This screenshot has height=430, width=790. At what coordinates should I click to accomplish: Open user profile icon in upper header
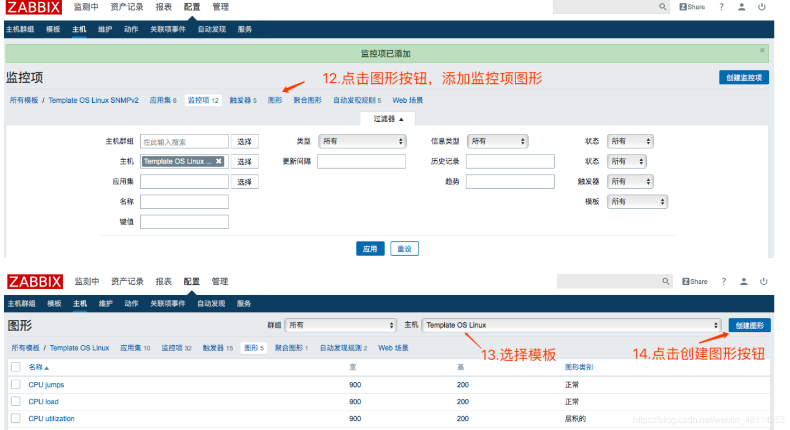741,7
